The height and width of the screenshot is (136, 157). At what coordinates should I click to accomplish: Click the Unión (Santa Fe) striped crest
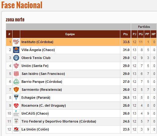pyautogui.click(x=16, y=66)
